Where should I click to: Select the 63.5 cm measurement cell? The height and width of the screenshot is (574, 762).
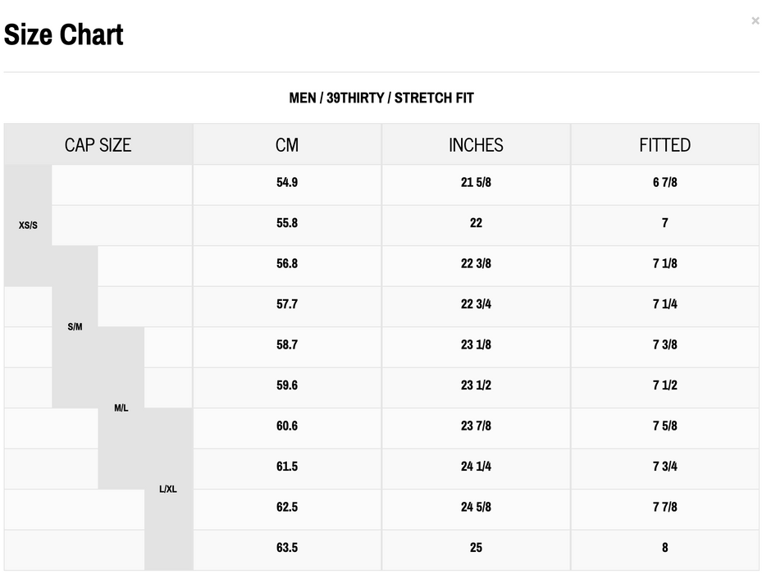pos(287,548)
